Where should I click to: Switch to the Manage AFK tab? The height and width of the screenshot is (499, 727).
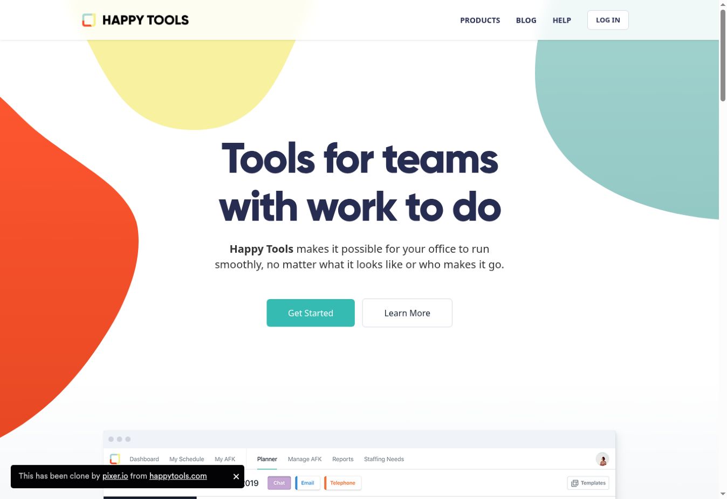click(305, 459)
